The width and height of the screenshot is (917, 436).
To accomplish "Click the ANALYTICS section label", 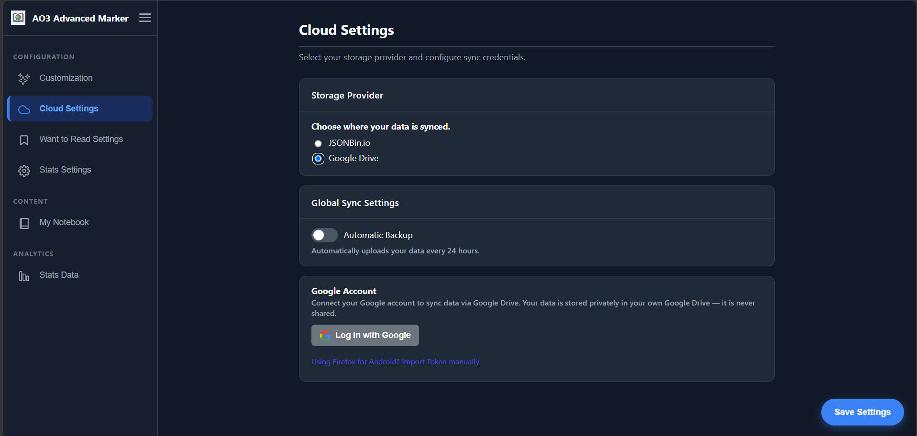I will 33,254.
